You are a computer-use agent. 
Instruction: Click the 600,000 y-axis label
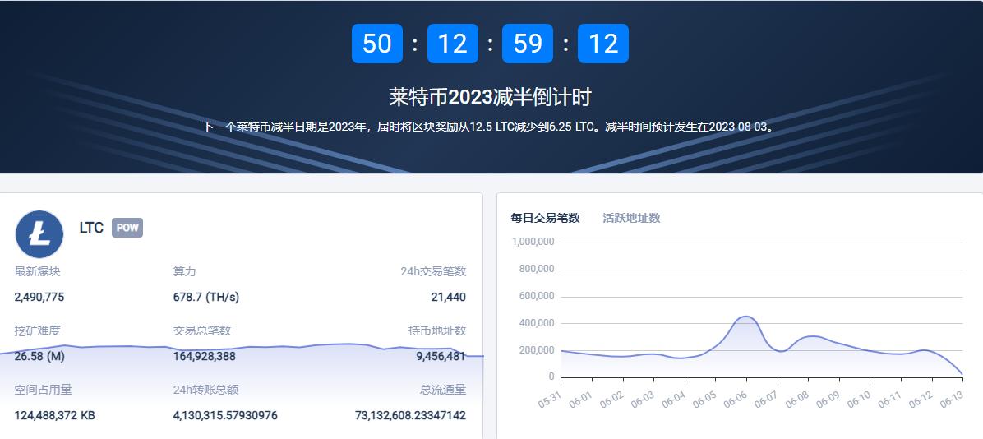[x=538, y=296]
